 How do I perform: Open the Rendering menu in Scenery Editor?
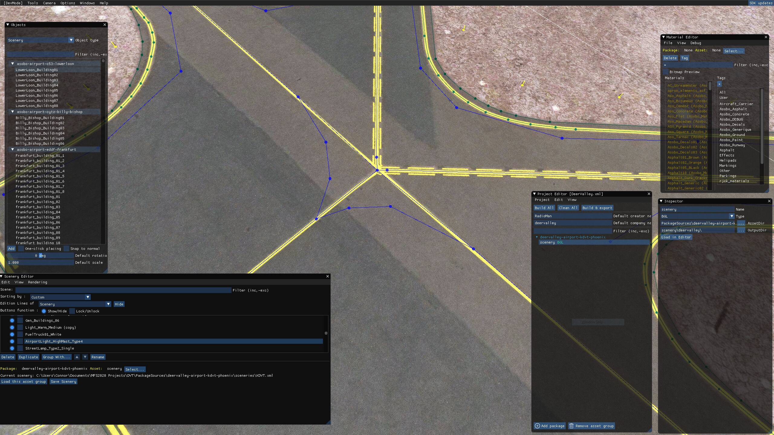point(37,282)
